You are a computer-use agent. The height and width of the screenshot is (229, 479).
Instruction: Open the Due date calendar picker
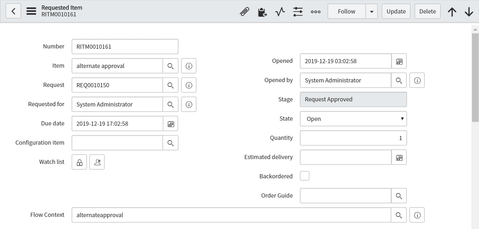pyautogui.click(x=170, y=123)
